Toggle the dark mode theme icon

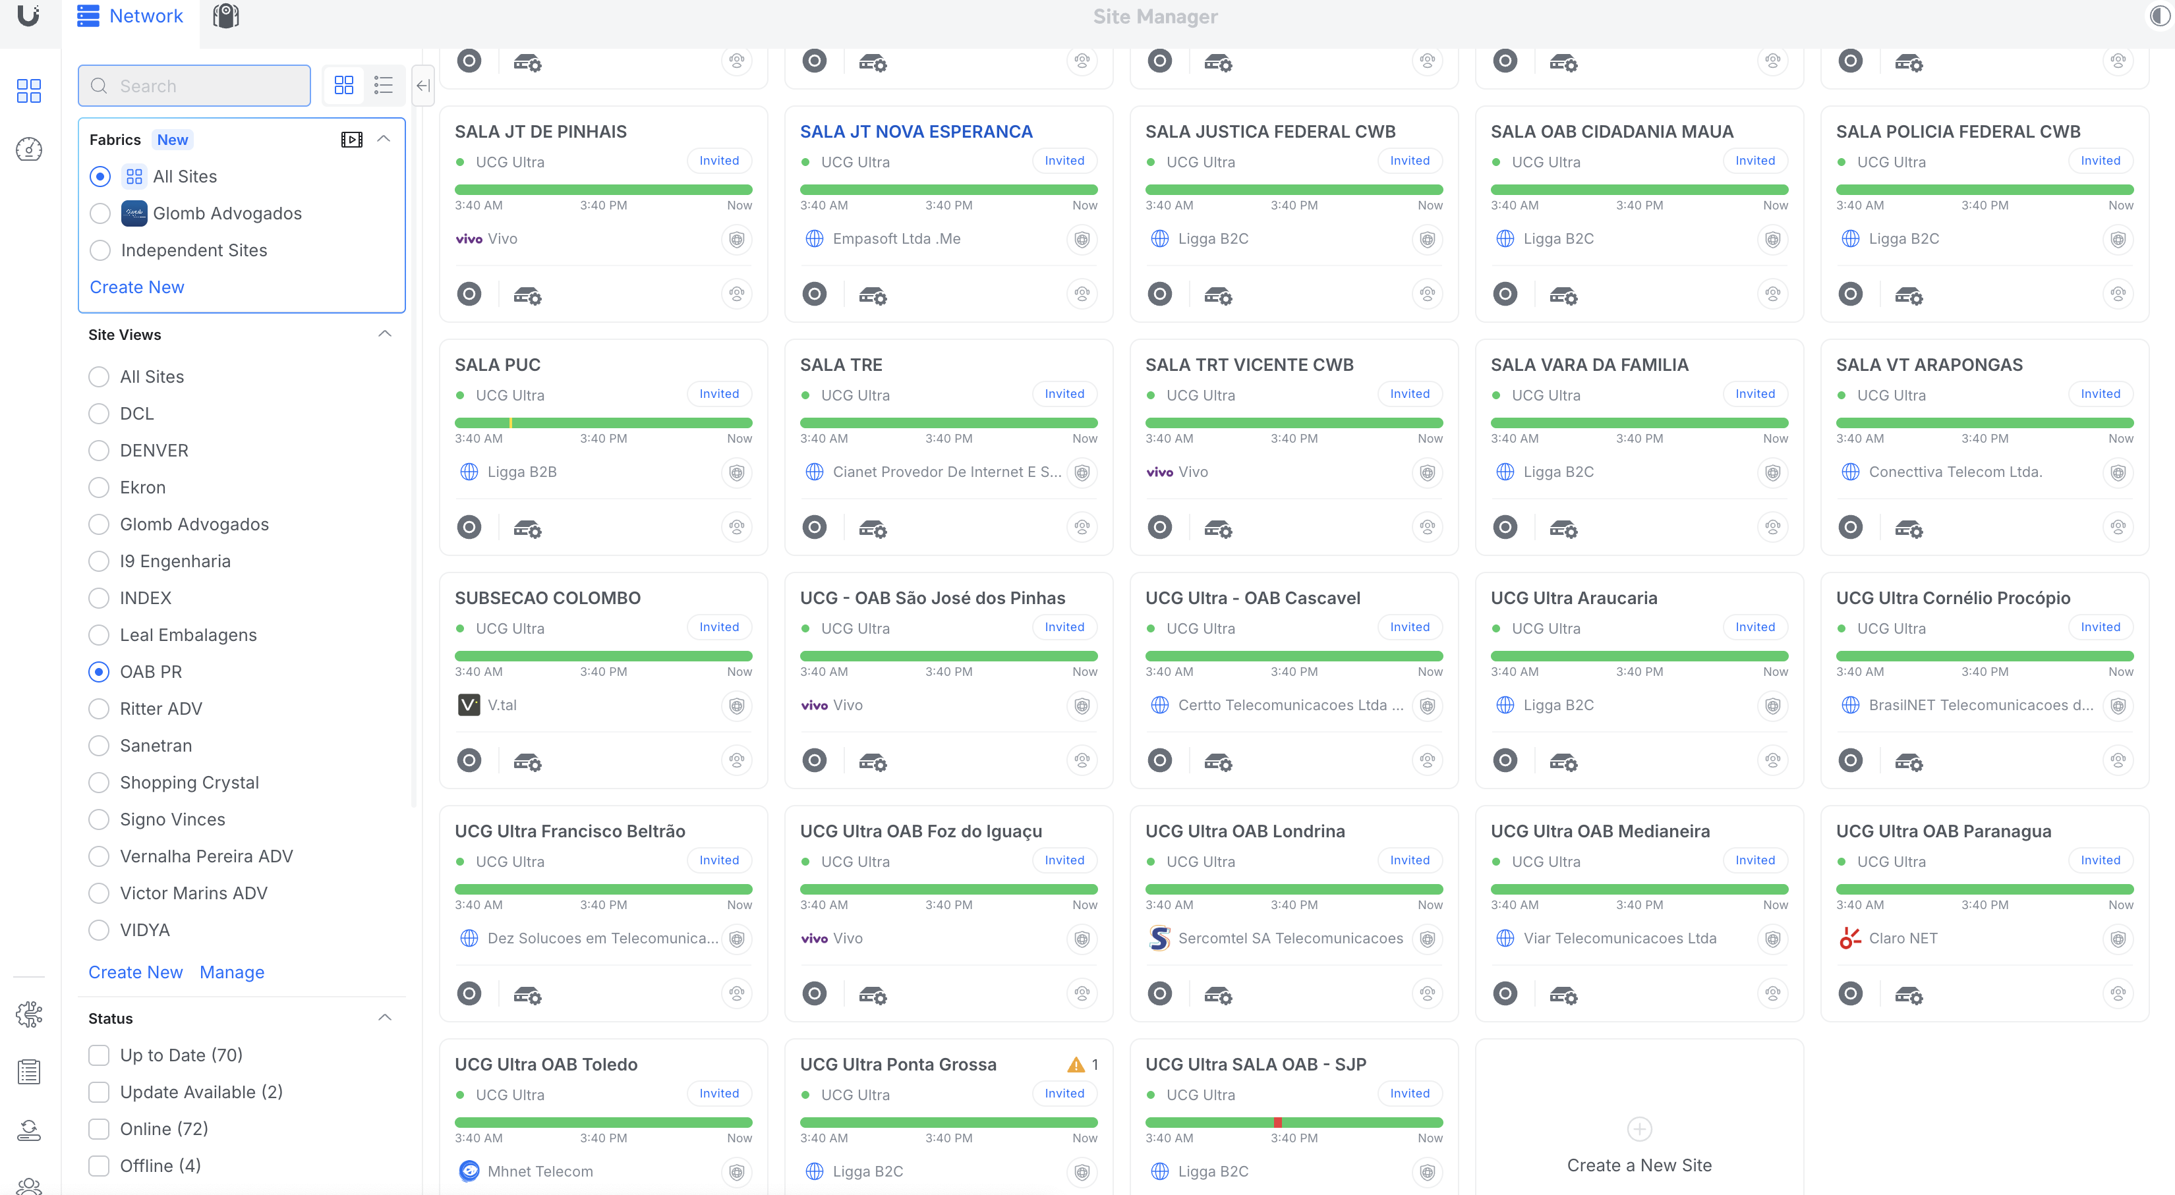click(2160, 17)
